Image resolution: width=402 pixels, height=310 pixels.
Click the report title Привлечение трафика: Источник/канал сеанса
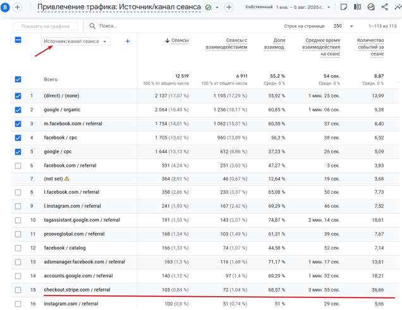119,7
